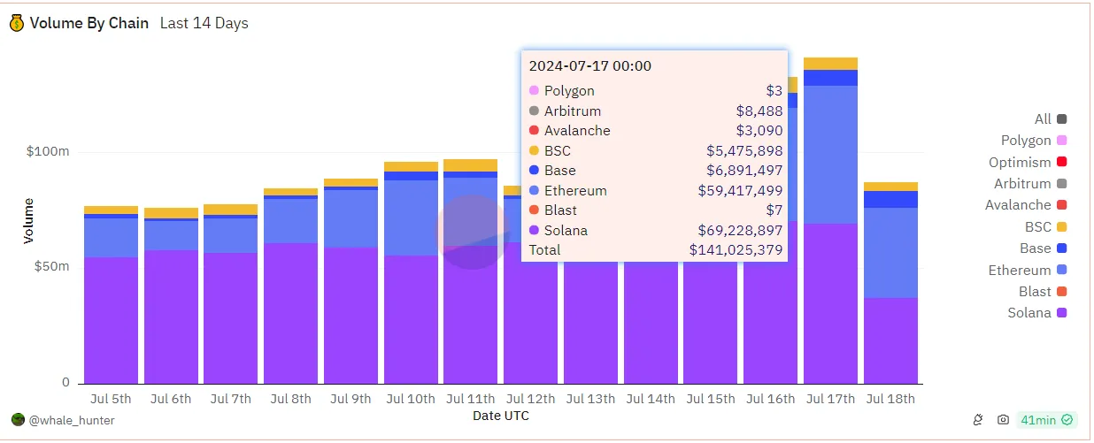
Task: Click the Jul 5th Solana bar segment
Action: (x=111, y=320)
